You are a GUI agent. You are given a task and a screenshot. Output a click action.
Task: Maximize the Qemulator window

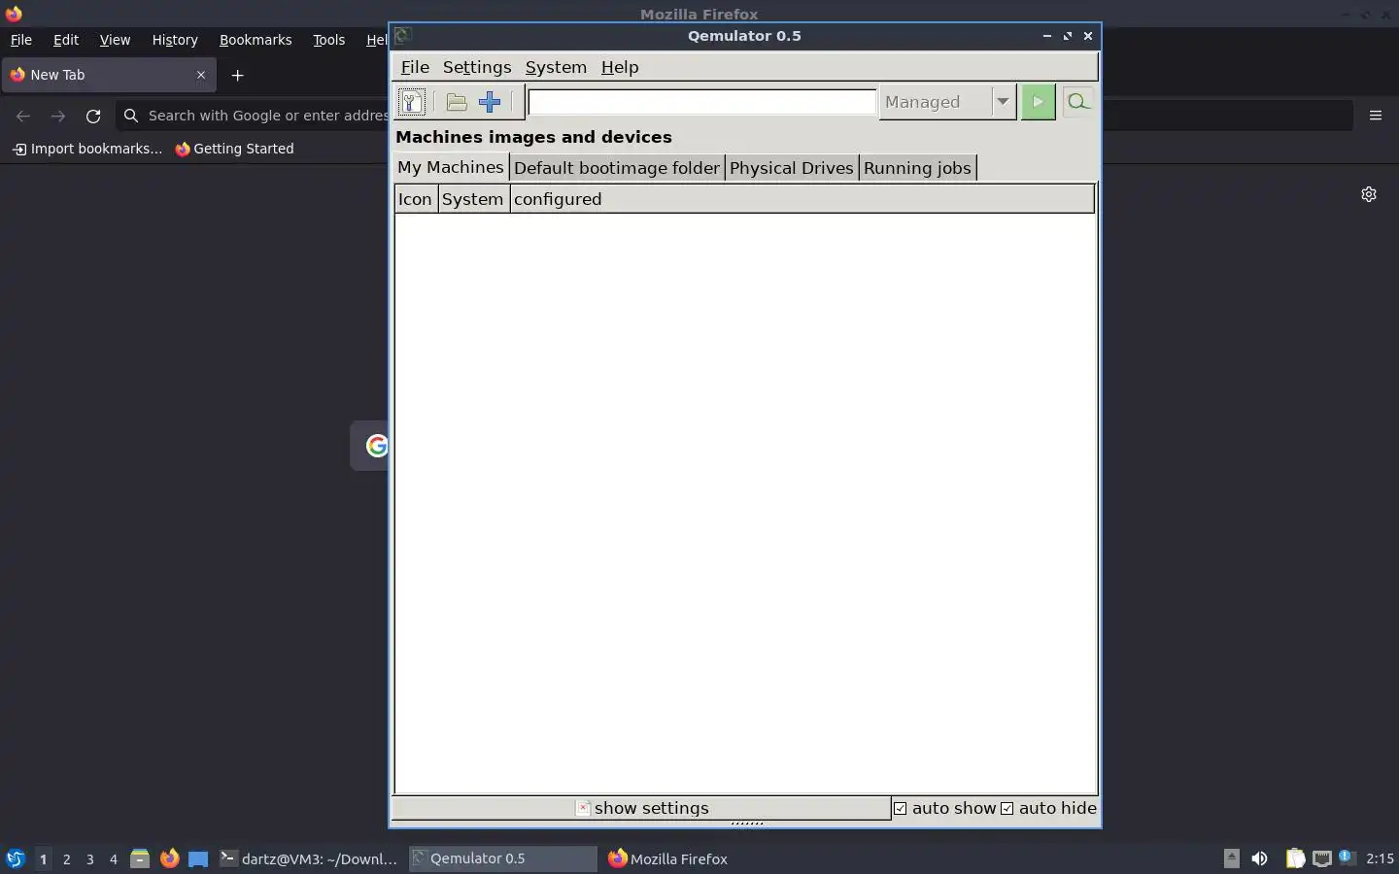click(x=1068, y=36)
